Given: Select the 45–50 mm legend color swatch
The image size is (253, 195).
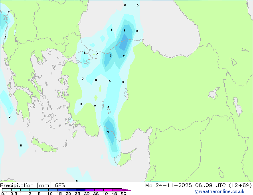Looking at the screenshot, I should [117, 190].
